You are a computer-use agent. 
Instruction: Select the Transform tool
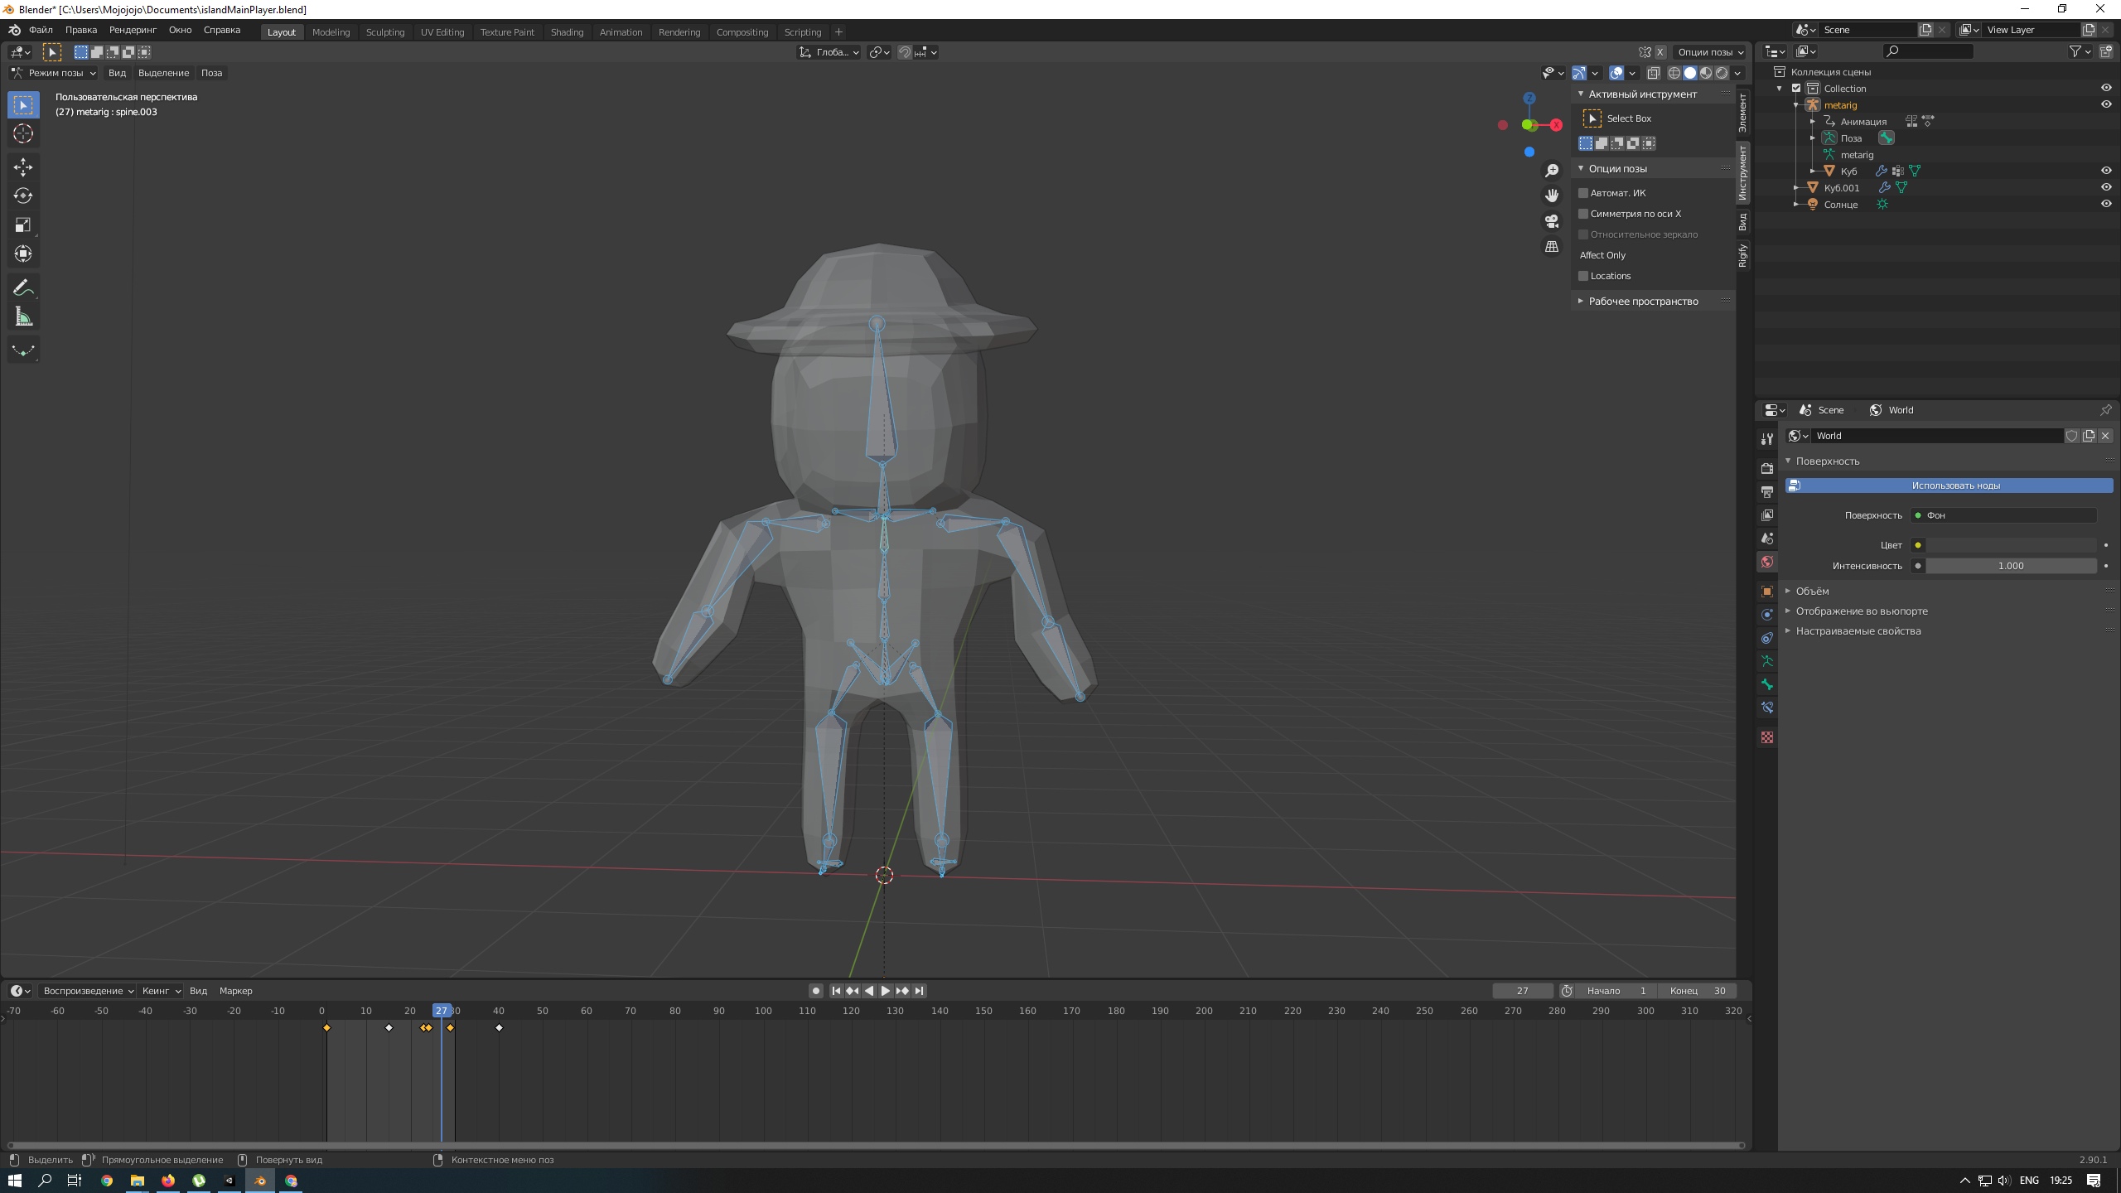pos(23,254)
